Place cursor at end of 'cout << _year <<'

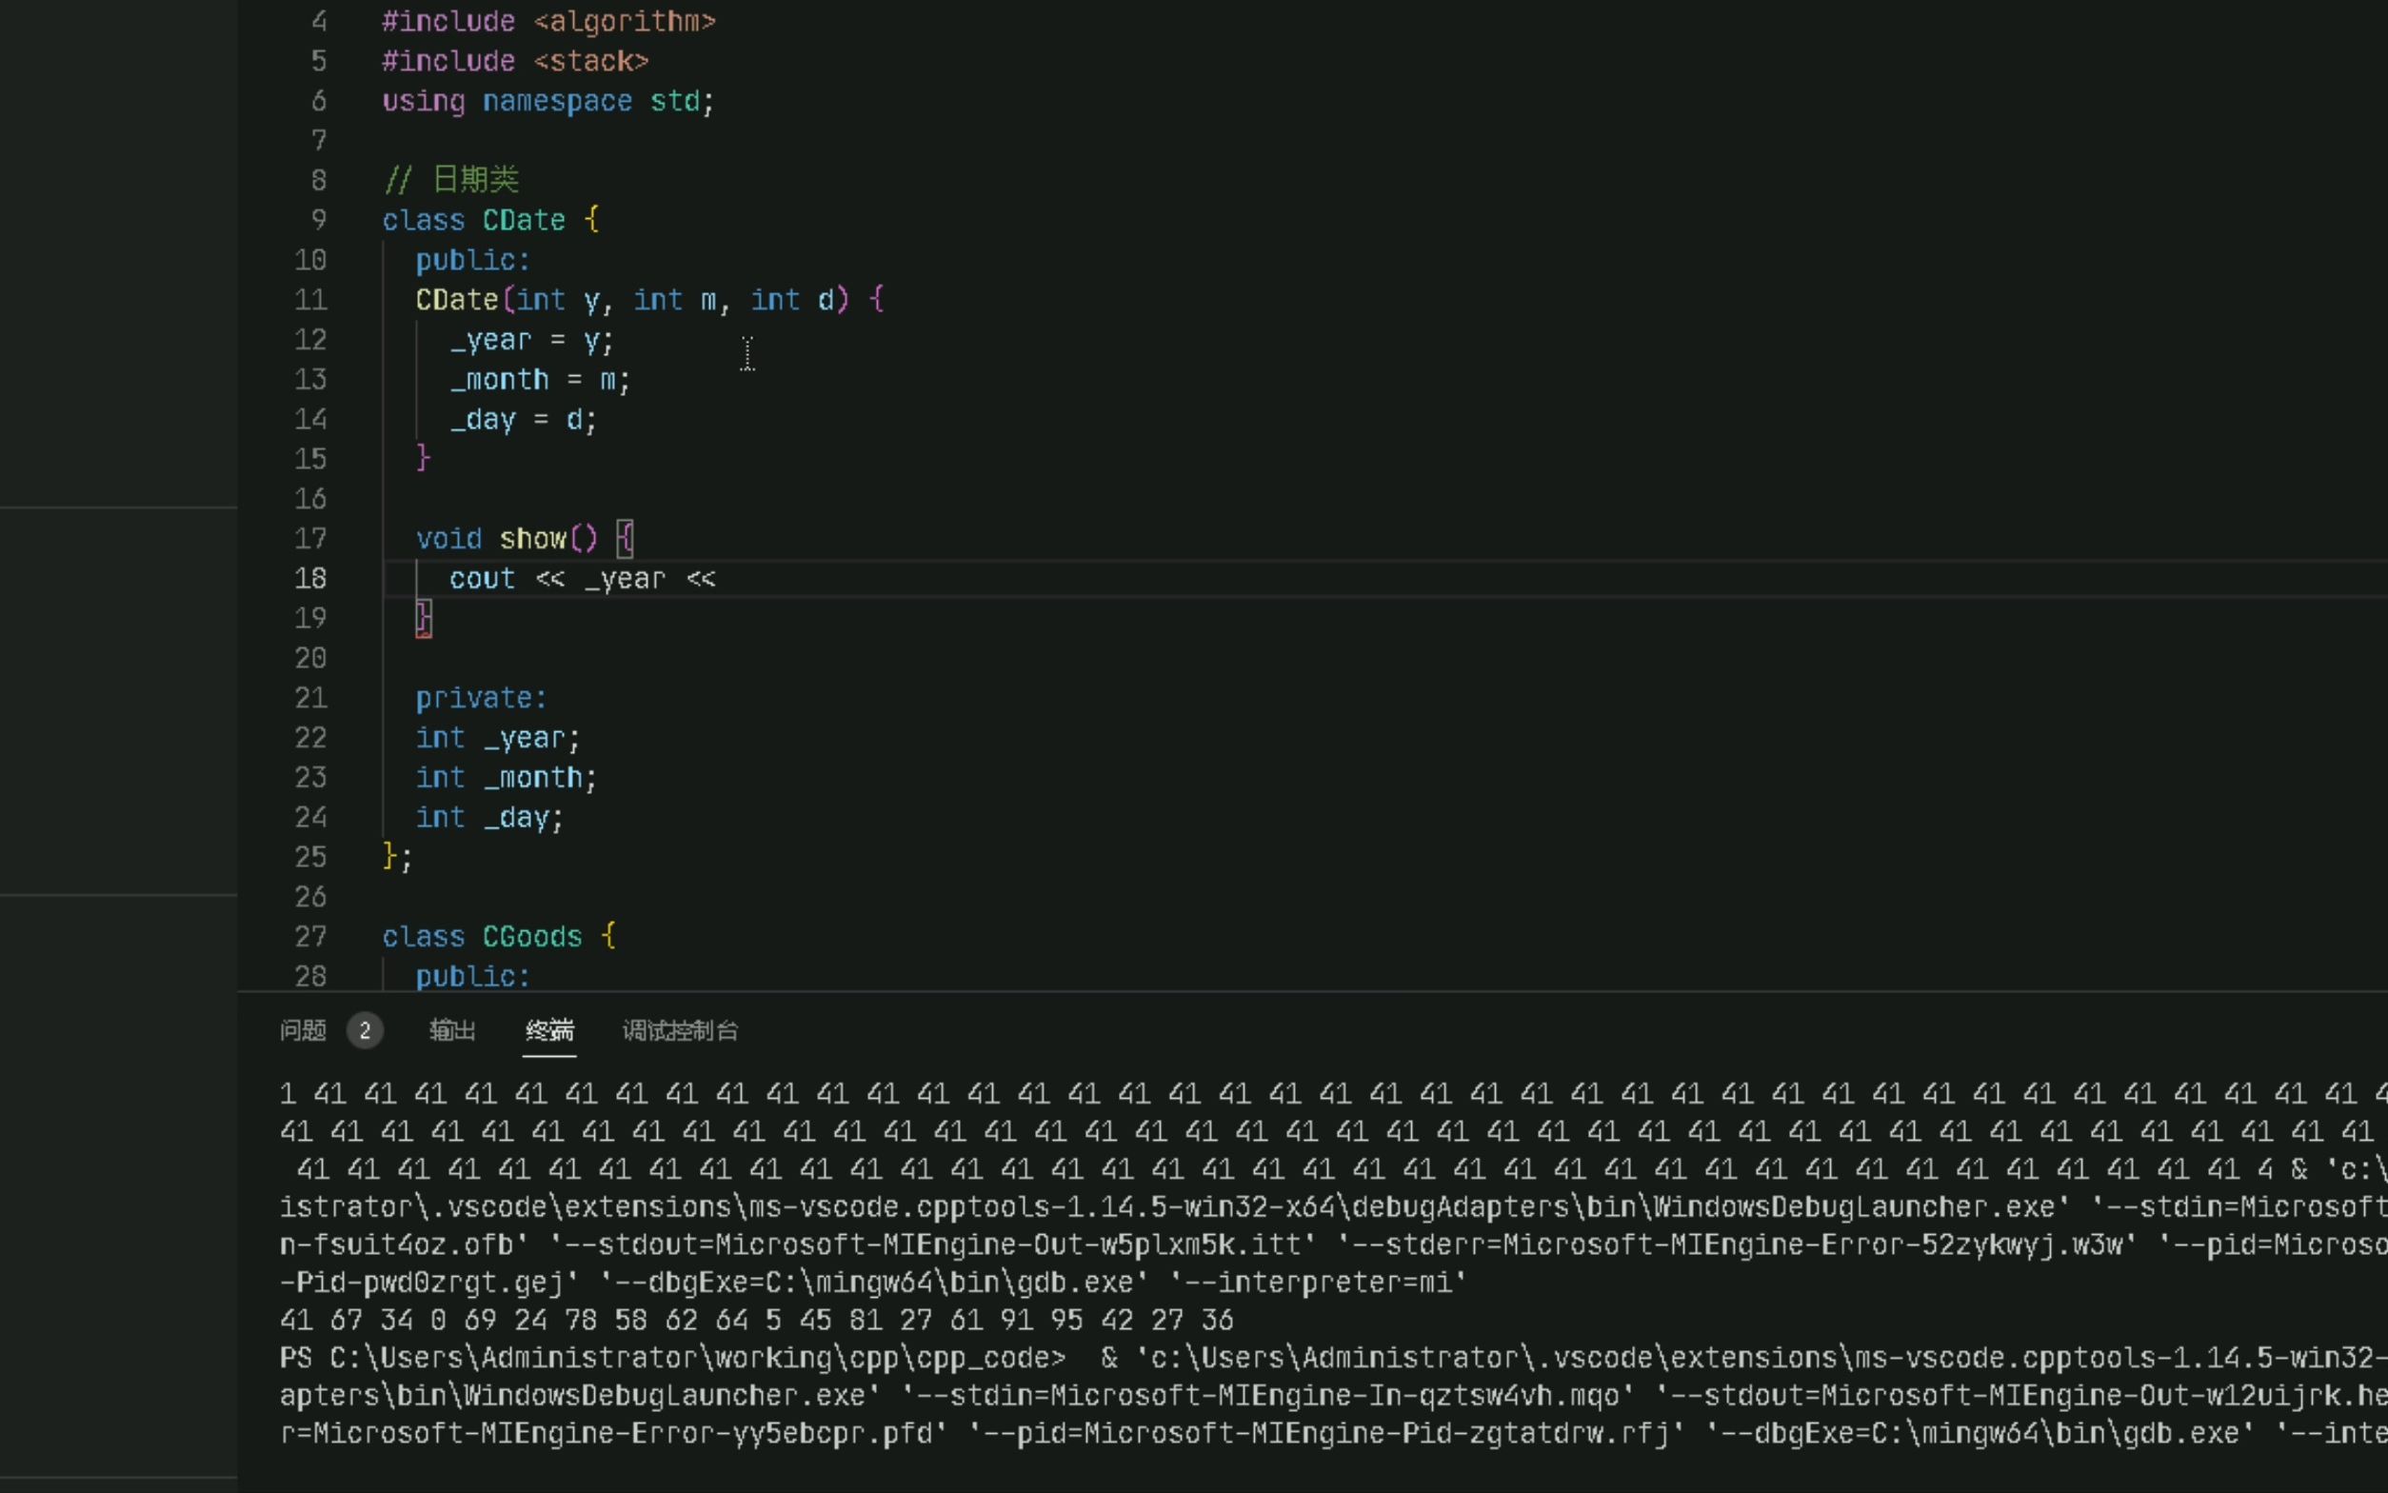point(718,579)
